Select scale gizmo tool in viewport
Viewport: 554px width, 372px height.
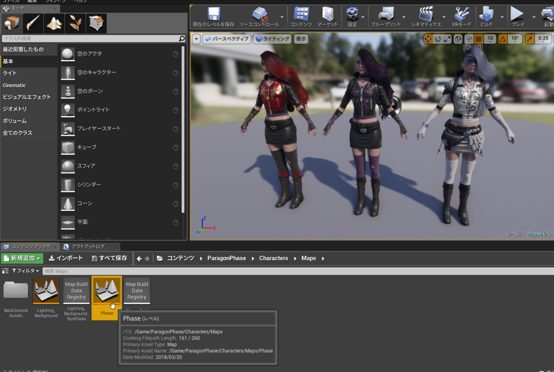pyautogui.click(x=447, y=39)
